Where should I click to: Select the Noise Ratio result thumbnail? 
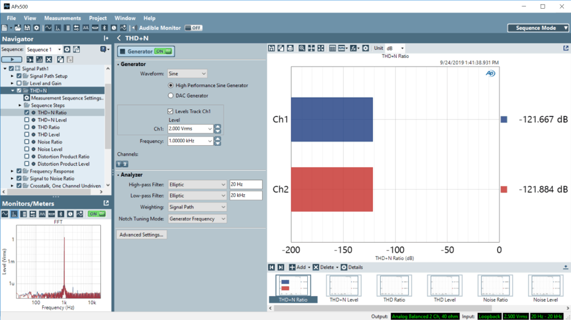[x=495, y=288]
